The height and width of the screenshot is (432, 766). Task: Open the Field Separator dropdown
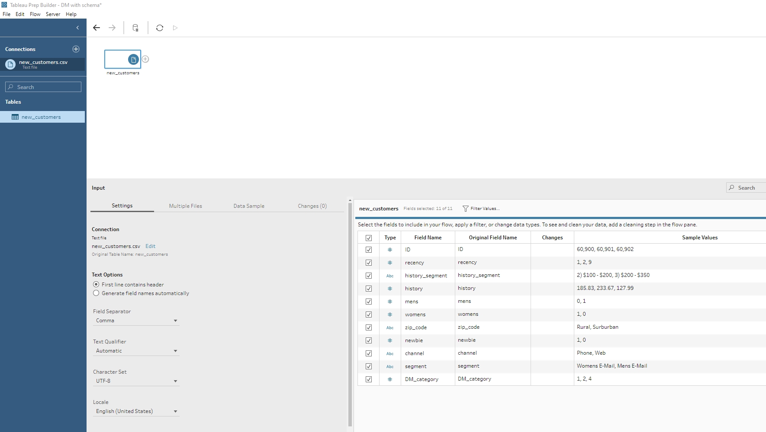pos(136,321)
